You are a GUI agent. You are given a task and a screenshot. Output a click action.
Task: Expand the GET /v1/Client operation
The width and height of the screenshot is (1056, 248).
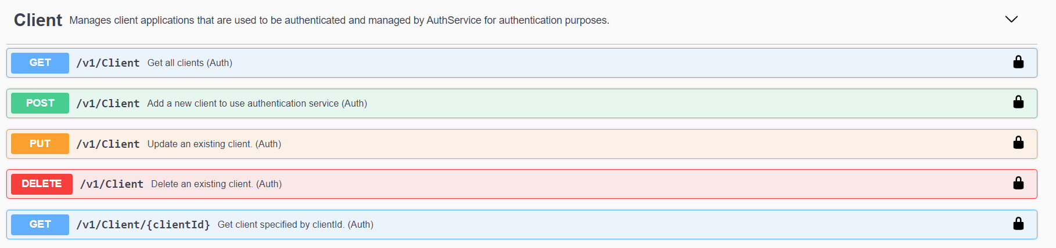(40, 63)
